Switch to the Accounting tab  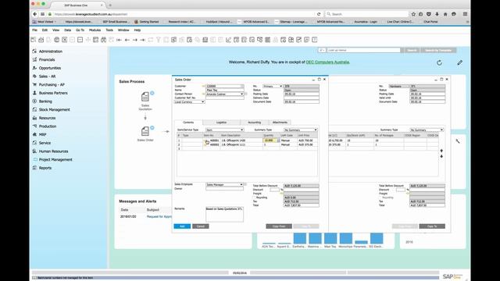[255, 123]
